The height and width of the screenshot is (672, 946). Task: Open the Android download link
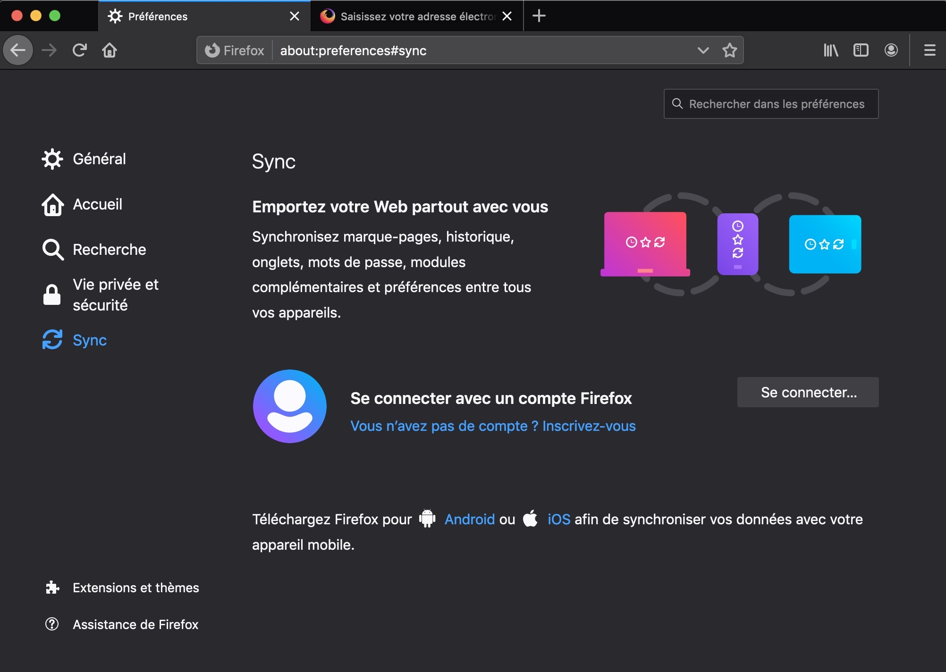coord(469,519)
